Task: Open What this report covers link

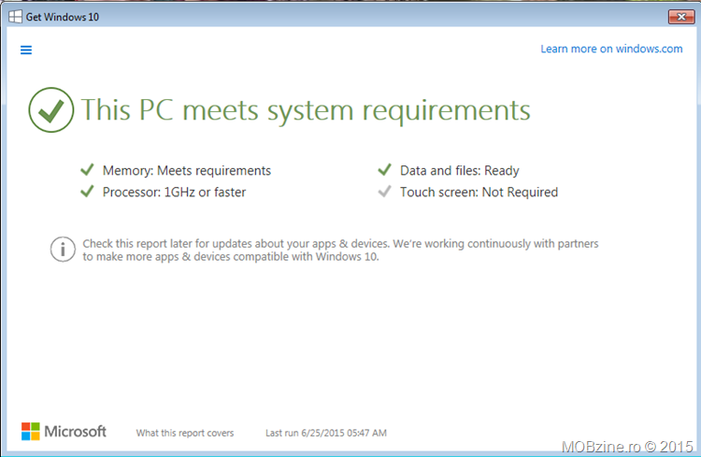Action: [185, 433]
